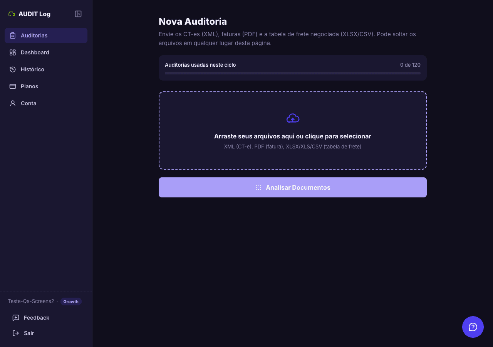493x347 pixels.
Task: Click the audit usage progress bar
Action: click(x=293, y=73)
